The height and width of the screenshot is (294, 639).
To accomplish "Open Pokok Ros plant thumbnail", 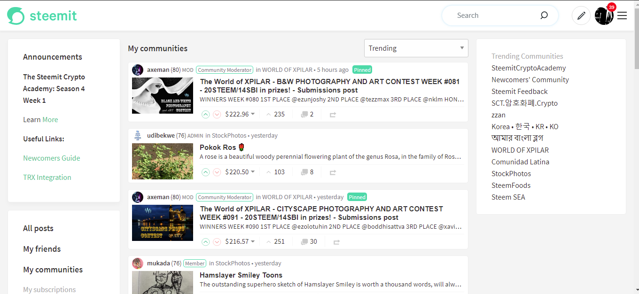I will tap(163, 162).
